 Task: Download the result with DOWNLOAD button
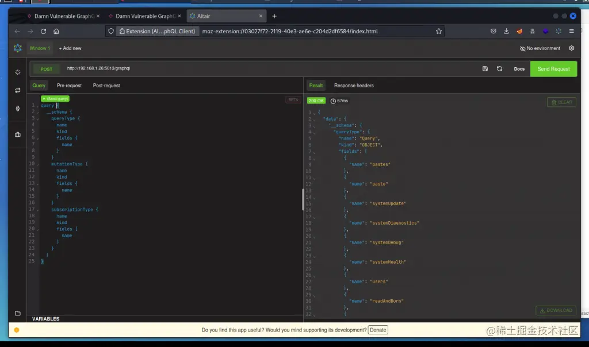point(556,311)
